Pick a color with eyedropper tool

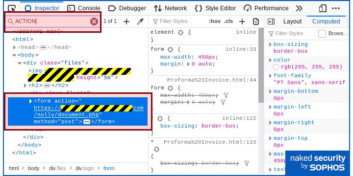coord(140,22)
